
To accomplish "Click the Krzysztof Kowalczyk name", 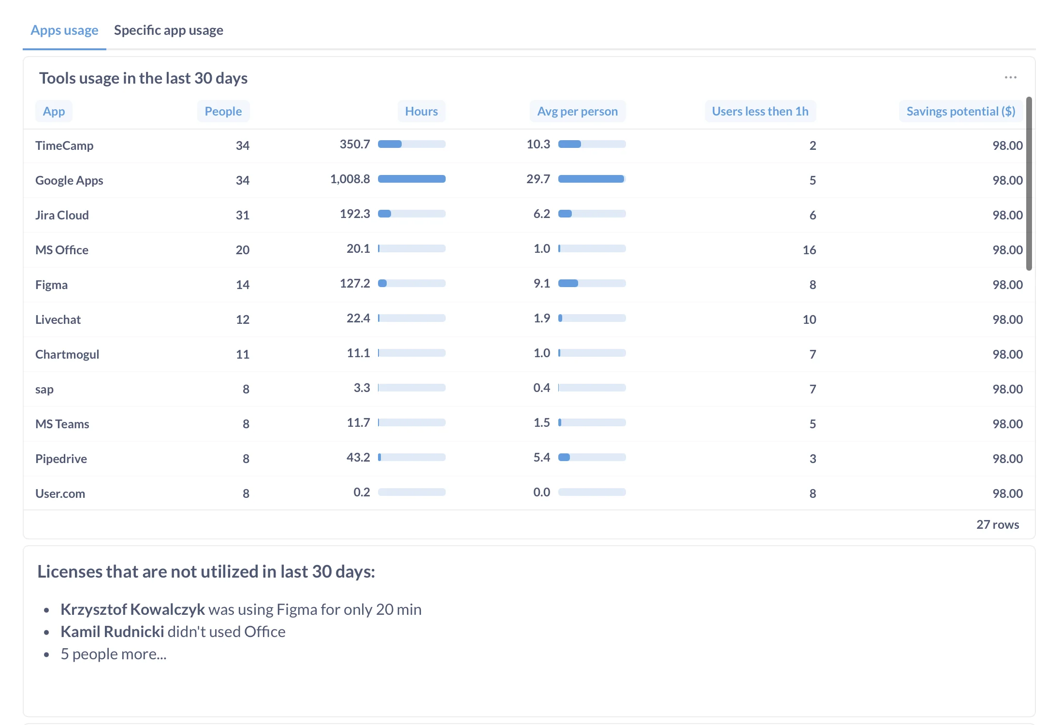I will [132, 609].
